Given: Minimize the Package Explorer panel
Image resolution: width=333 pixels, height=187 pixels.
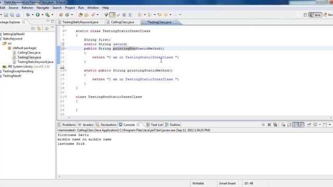Looking at the screenshot, I should click(48, 21).
